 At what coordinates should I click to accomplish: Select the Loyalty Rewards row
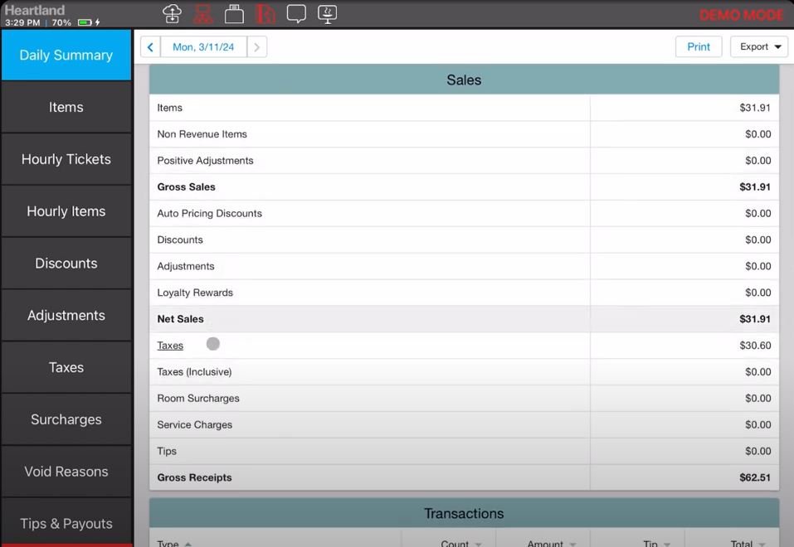coord(464,293)
